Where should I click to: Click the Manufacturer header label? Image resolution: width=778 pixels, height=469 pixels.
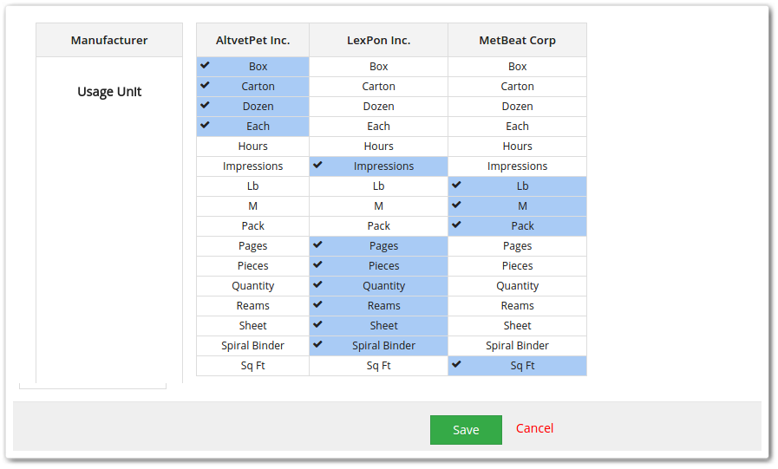pyautogui.click(x=109, y=40)
